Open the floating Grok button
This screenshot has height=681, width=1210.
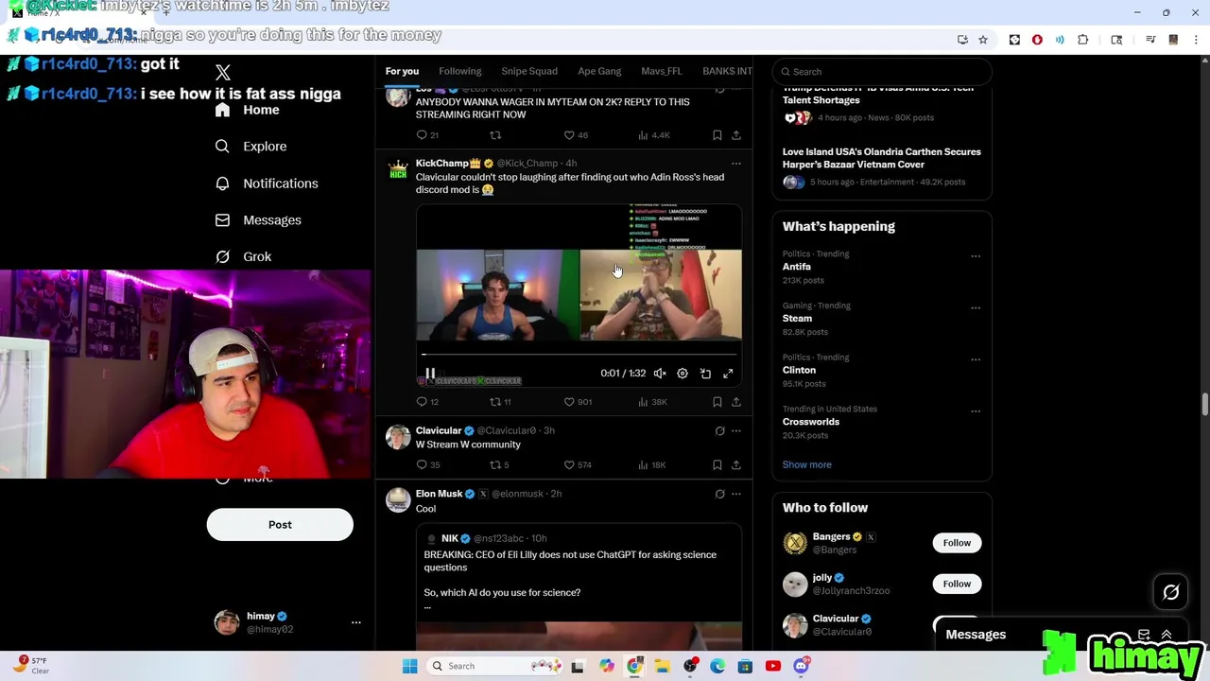pyautogui.click(x=1171, y=592)
